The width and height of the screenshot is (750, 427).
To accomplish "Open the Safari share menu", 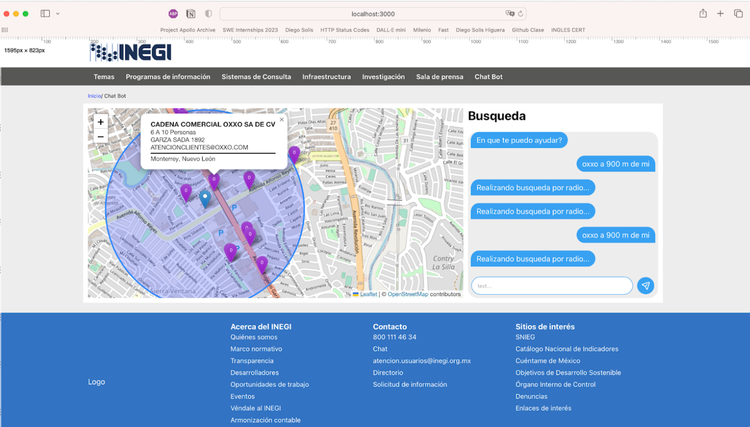I will point(703,14).
